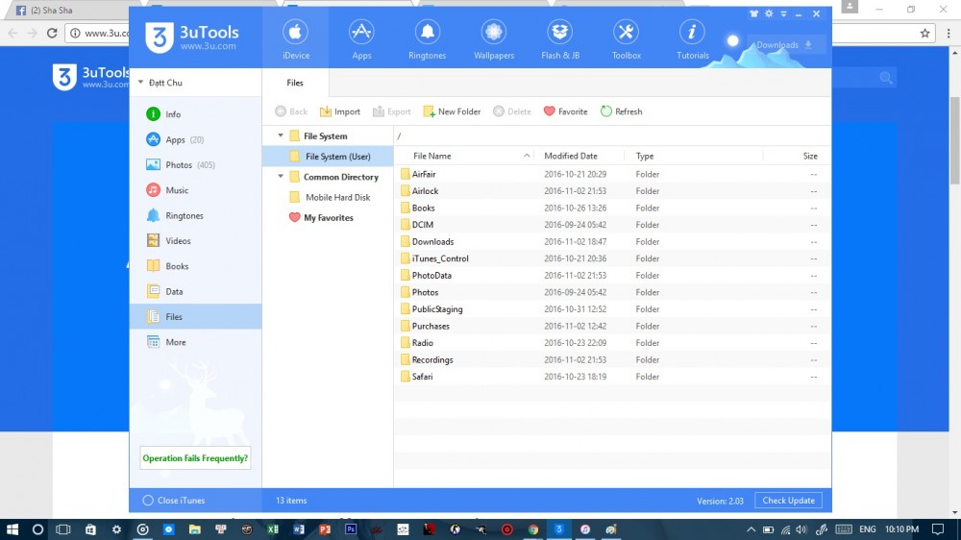Viewport: 961px width, 540px height.
Task: Switch to the Files tab
Action: pos(295,83)
